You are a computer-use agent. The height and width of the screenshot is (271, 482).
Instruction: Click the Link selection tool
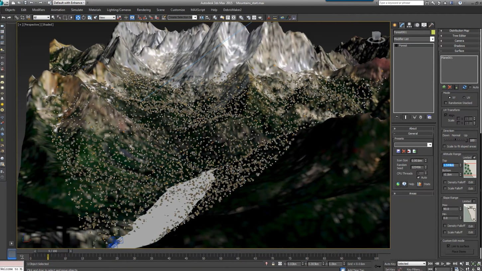point(16,17)
